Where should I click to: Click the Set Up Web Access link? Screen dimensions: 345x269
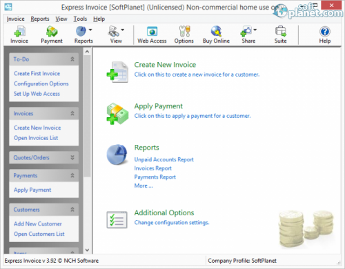[x=37, y=94]
